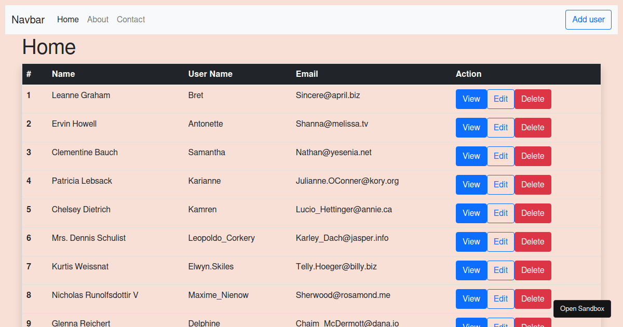Open the About navbar link
Screen dimensions: 623x327
pos(98,20)
